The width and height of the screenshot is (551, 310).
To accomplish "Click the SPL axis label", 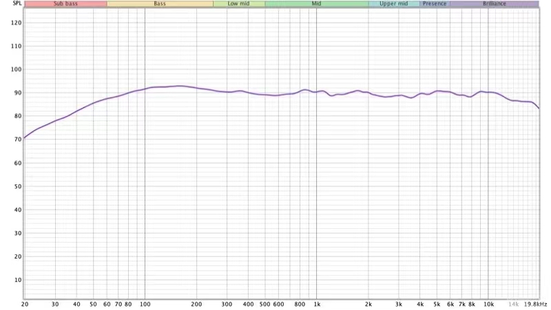I will pos(8,4).
